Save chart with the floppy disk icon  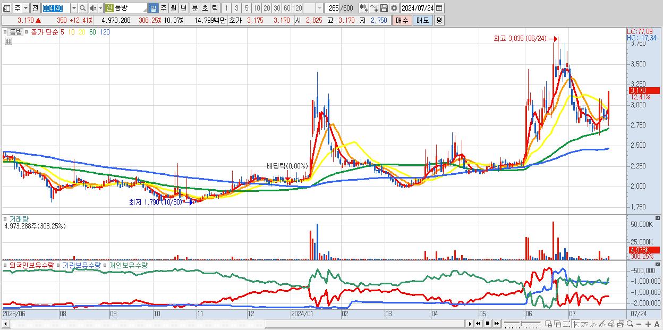384,9
